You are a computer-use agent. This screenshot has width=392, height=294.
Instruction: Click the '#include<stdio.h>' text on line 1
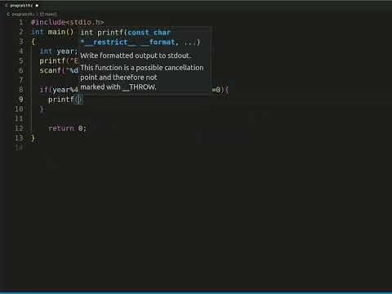(67, 22)
